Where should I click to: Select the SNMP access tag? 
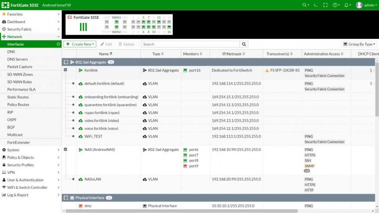(x=309, y=166)
